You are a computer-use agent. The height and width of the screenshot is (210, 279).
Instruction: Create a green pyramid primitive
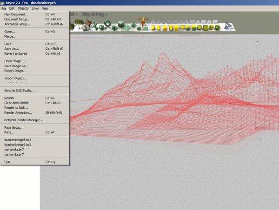(127, 27)
